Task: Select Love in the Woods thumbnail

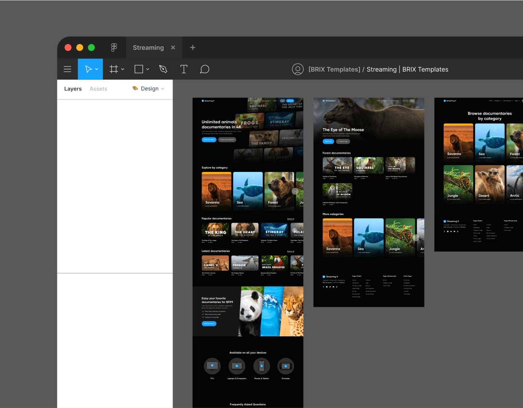Action: tap(400, 165)
